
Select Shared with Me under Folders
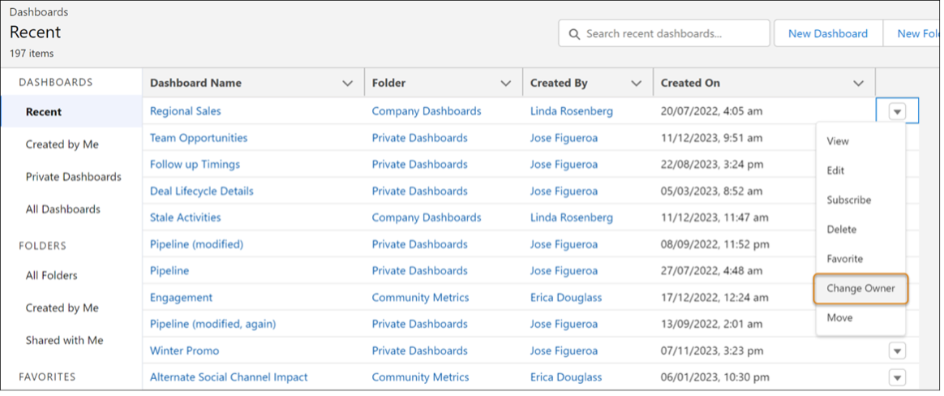coord(64,340)
